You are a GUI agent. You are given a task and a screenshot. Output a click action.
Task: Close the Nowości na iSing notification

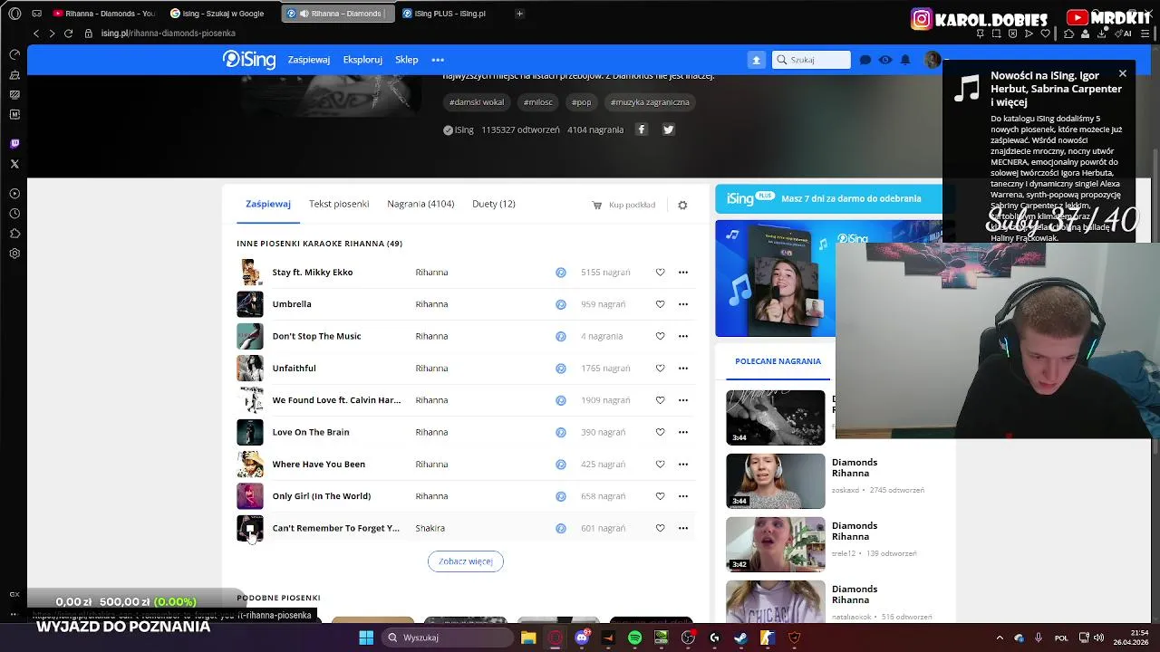pyautogui.click(x=1123, y=73)
